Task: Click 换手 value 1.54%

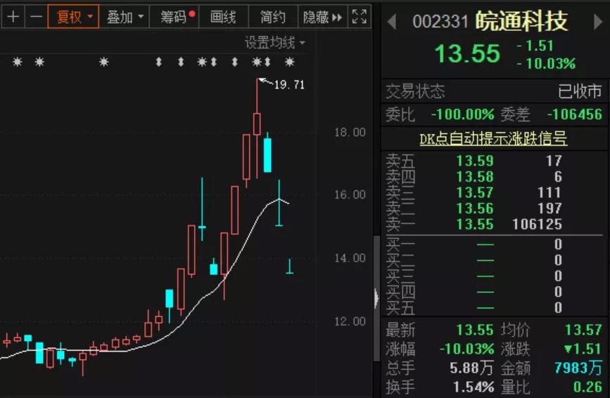Action: pos(474,387)
